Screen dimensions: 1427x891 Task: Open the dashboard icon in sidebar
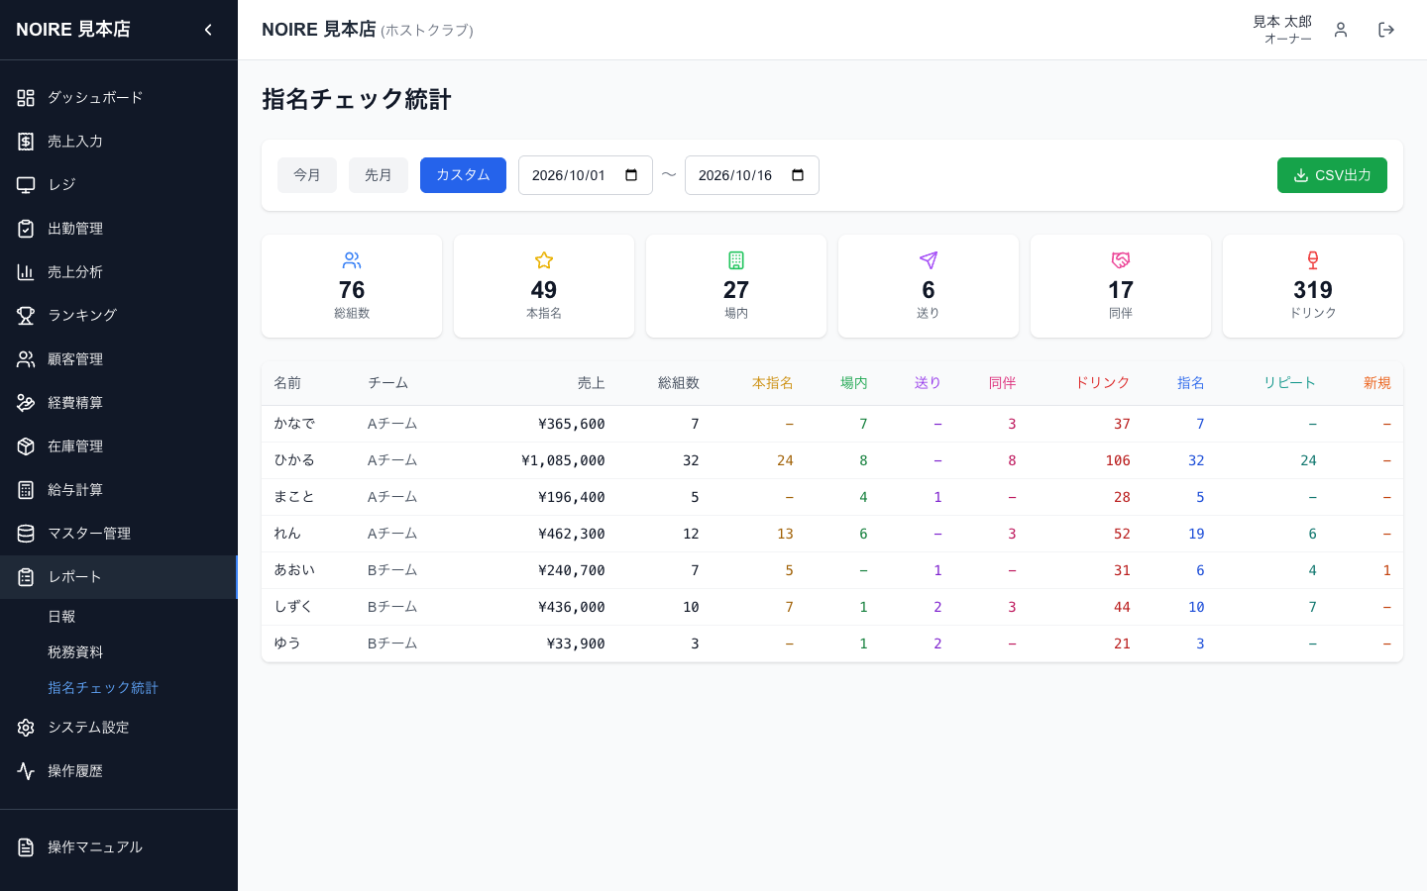pyautogui.click(x=26, y=98)
